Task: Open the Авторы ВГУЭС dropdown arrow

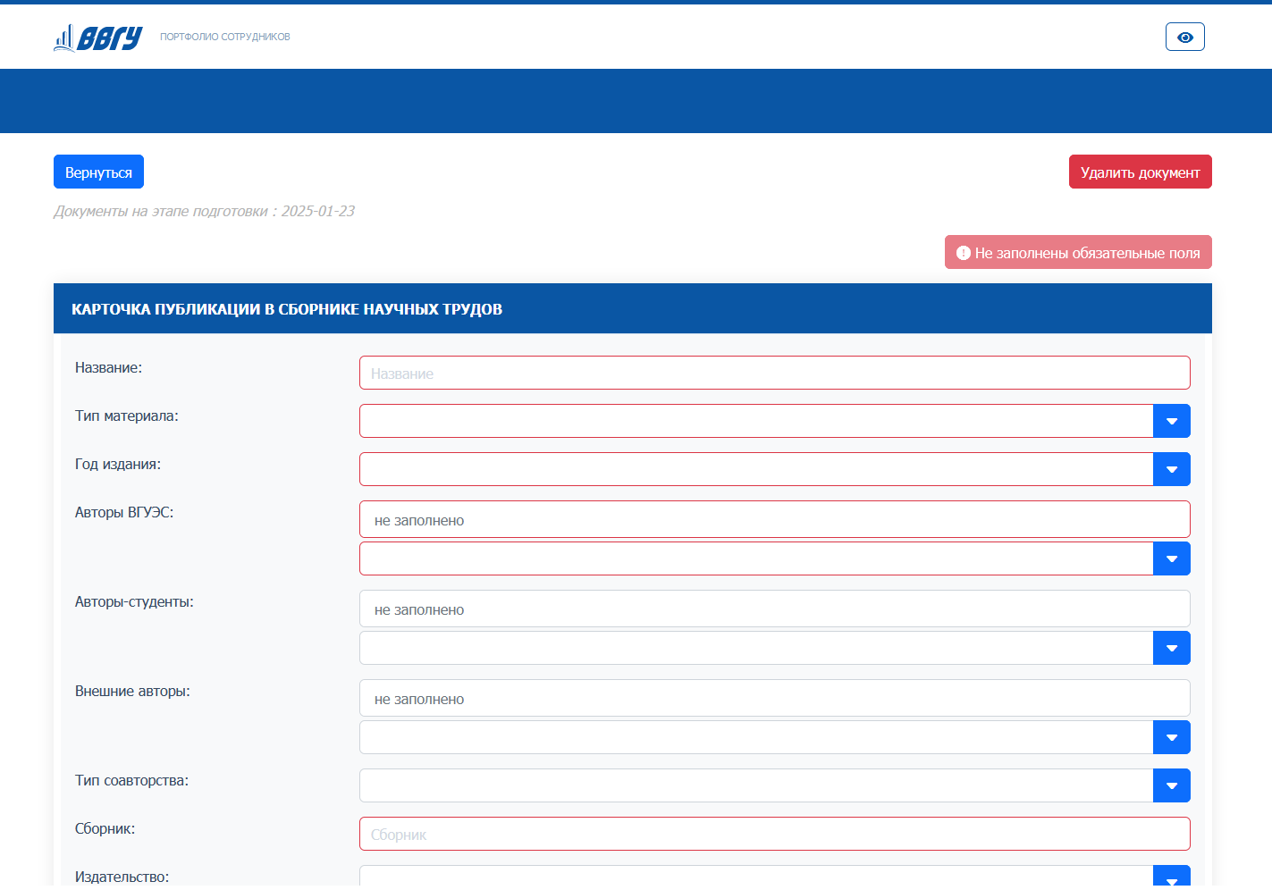Action: click(x=1171, y=558)
